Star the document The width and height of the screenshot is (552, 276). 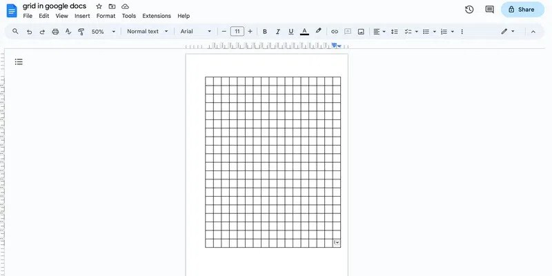coord(99,6)
